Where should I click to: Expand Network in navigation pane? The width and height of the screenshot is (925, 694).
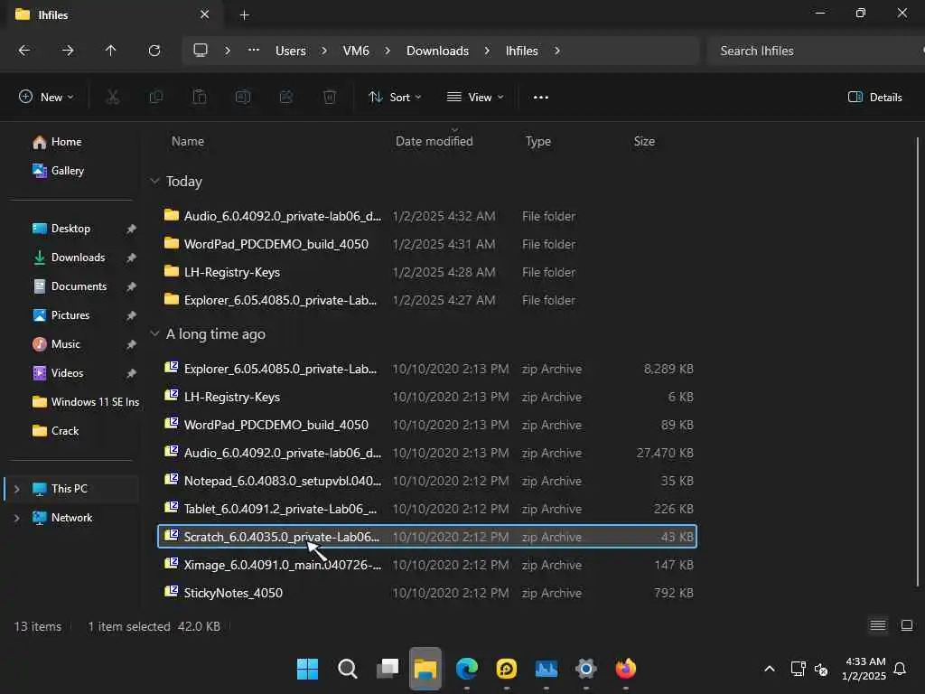16,518
